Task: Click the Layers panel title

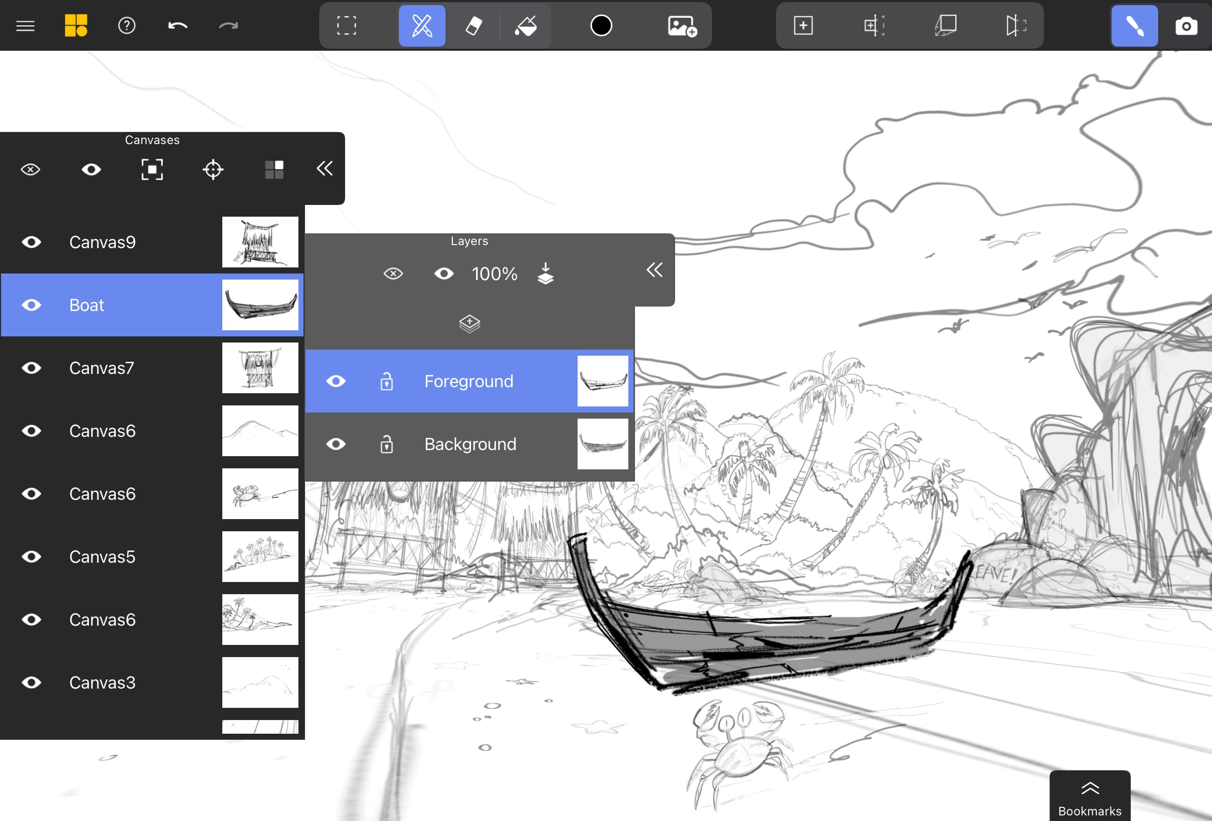Action: (x=469, y=241)
